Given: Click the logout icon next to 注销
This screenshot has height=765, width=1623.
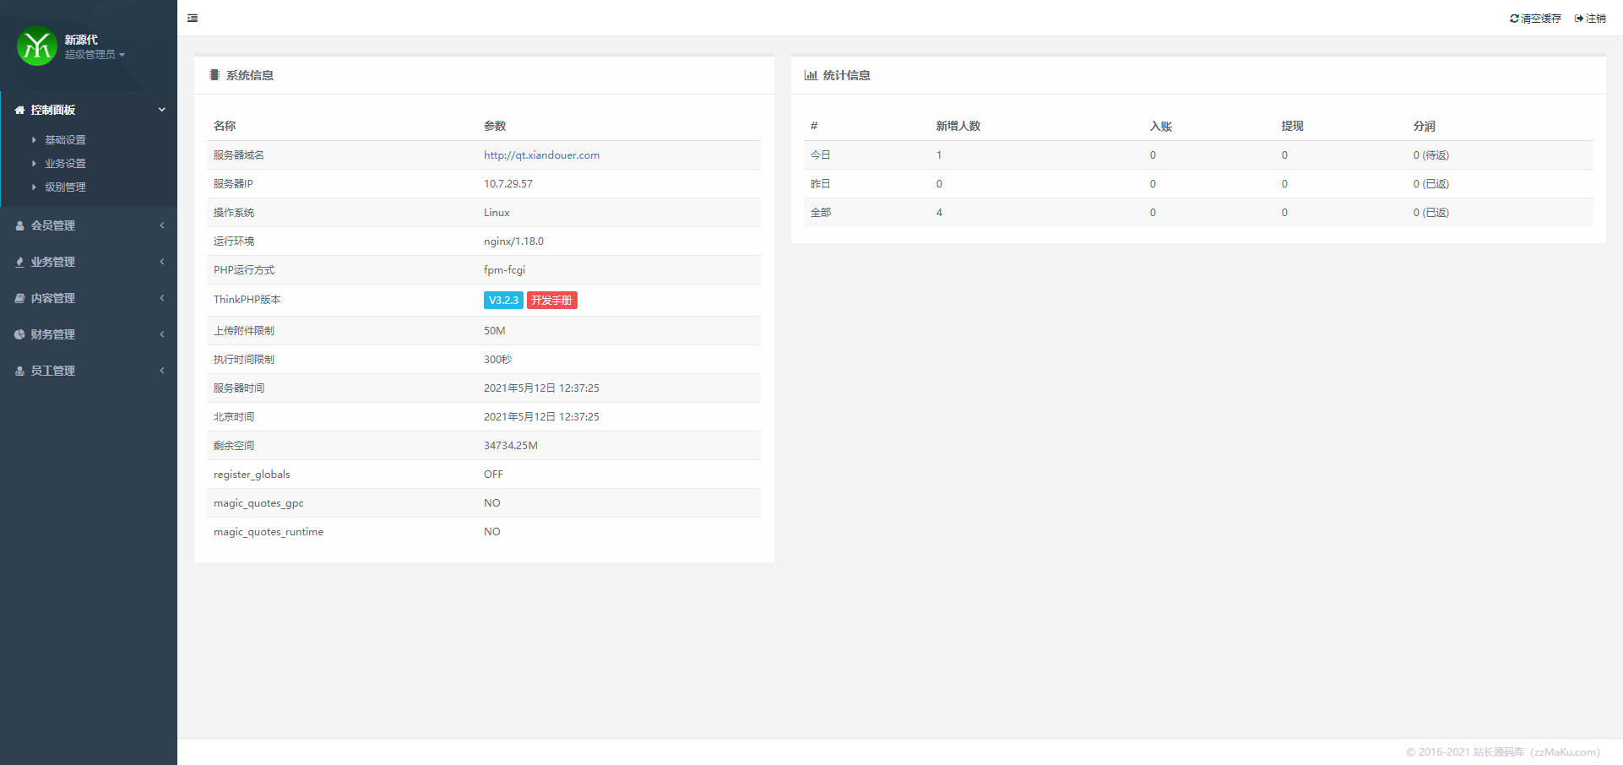Looking at the screenshot, I should point(1579,19).
